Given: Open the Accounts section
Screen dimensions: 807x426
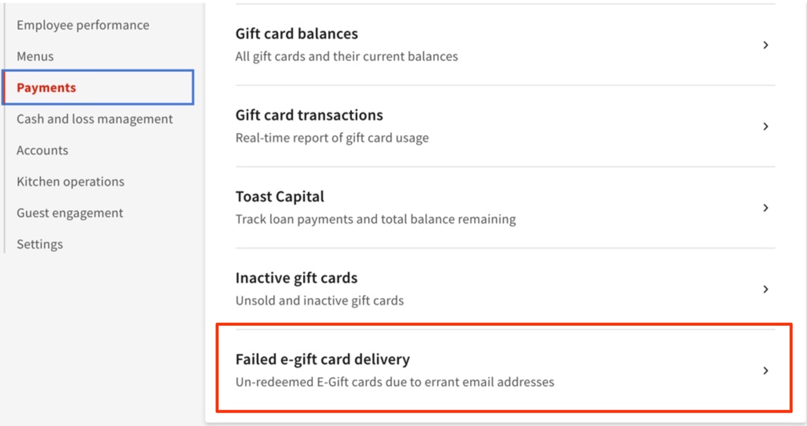Looking at the screenshot, I should 42,150.
